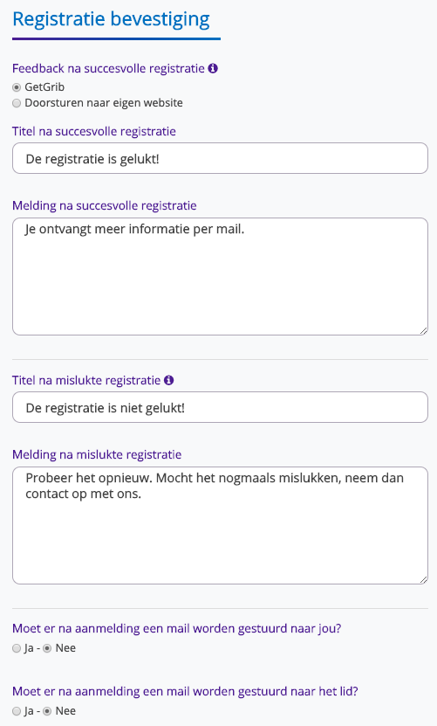The height and width of the screenshot is (726, 437).
Task: Click the Feedback na succesvolle registratie label
Action: tap(108, 68)
